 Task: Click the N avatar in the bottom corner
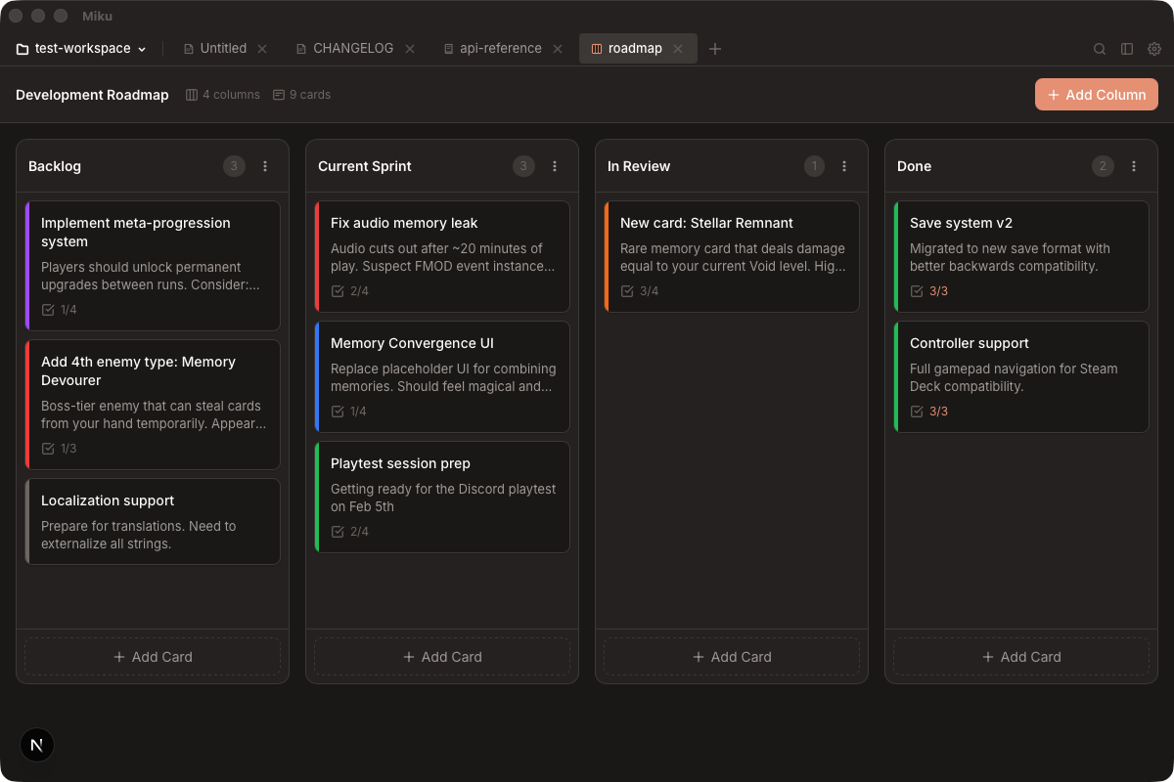[x=37, y=745]
